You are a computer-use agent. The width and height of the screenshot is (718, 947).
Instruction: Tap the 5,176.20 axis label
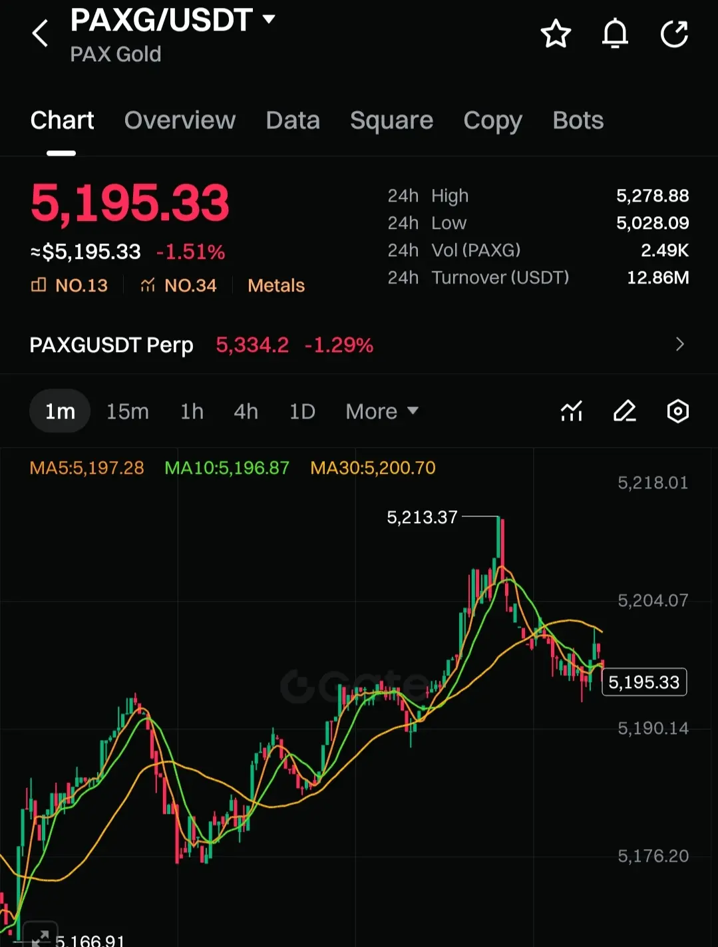click(x=653, y=856)
